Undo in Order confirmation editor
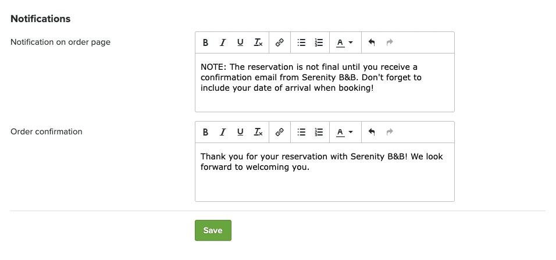The height and width of the screenshot is (260, 556). (372, 132)
